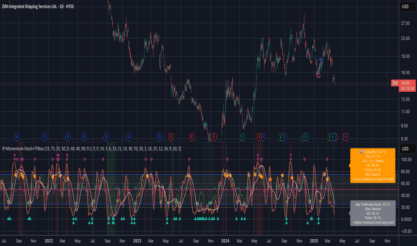This screenshot has width=417, height=246.
Task: Click the 16.50 price axis label
Action: tap(405, 72)
